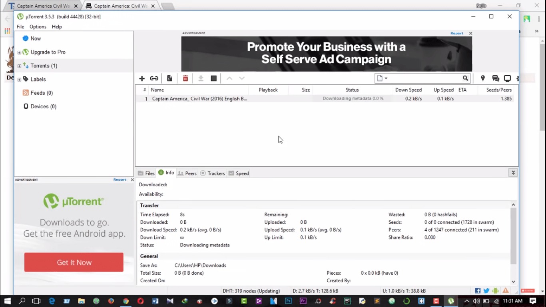Image resolution: width=546 pixels, height=307 pixels.
Task: Click the Move Up Queue arrow
Action: point(229,78)
